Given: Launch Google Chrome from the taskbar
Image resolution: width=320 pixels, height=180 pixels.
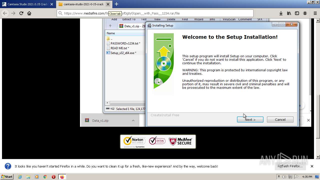Looking at the screenshot, I should [x=45, y=177].
